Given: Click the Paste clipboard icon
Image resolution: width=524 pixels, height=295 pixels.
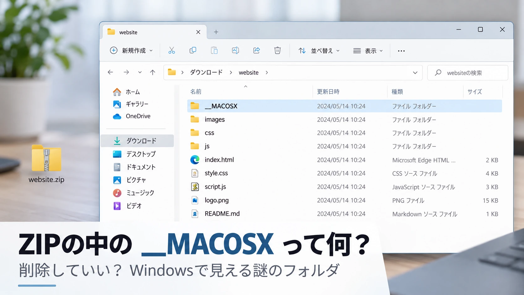Looking at the screenshot, I should (x=214, y=50).
